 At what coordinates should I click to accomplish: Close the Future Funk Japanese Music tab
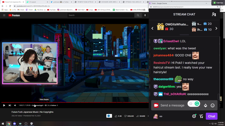23,2
